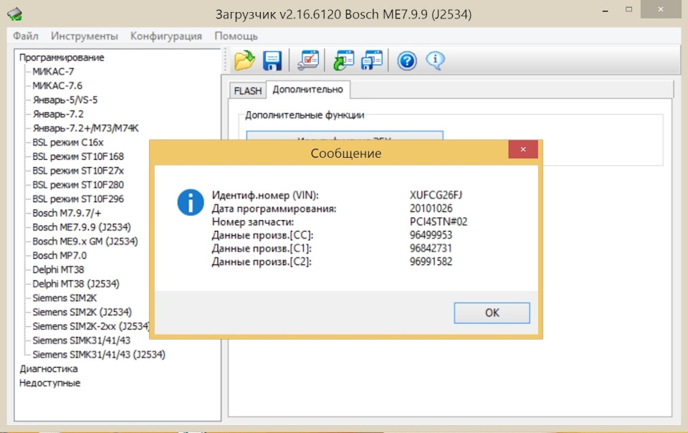
Task: Open help via the blue question mark icon
Action: coord(406,60)
